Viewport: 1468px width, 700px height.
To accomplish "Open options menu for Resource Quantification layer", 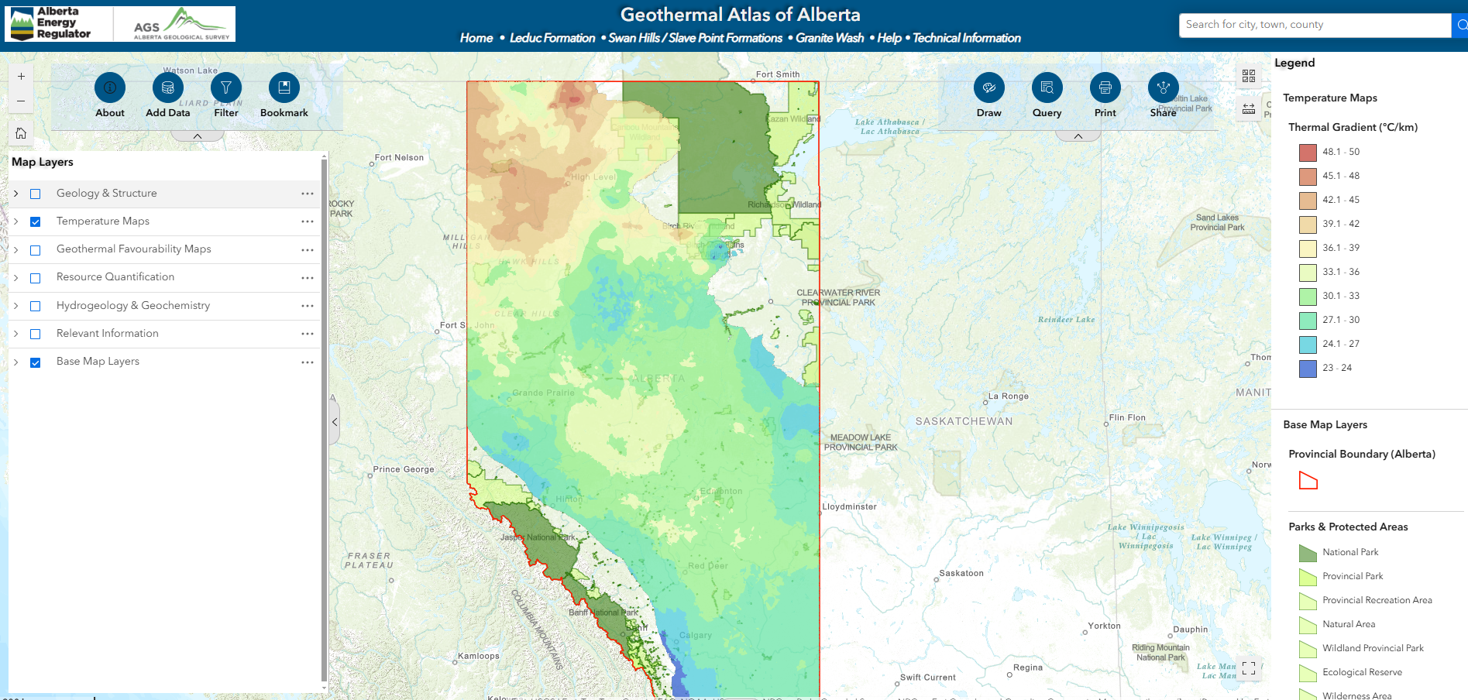I will coord(308,277).
